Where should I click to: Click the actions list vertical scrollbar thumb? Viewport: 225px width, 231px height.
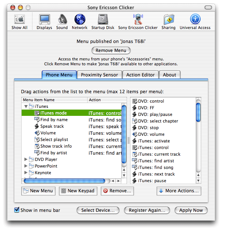(x=198, y=112)
